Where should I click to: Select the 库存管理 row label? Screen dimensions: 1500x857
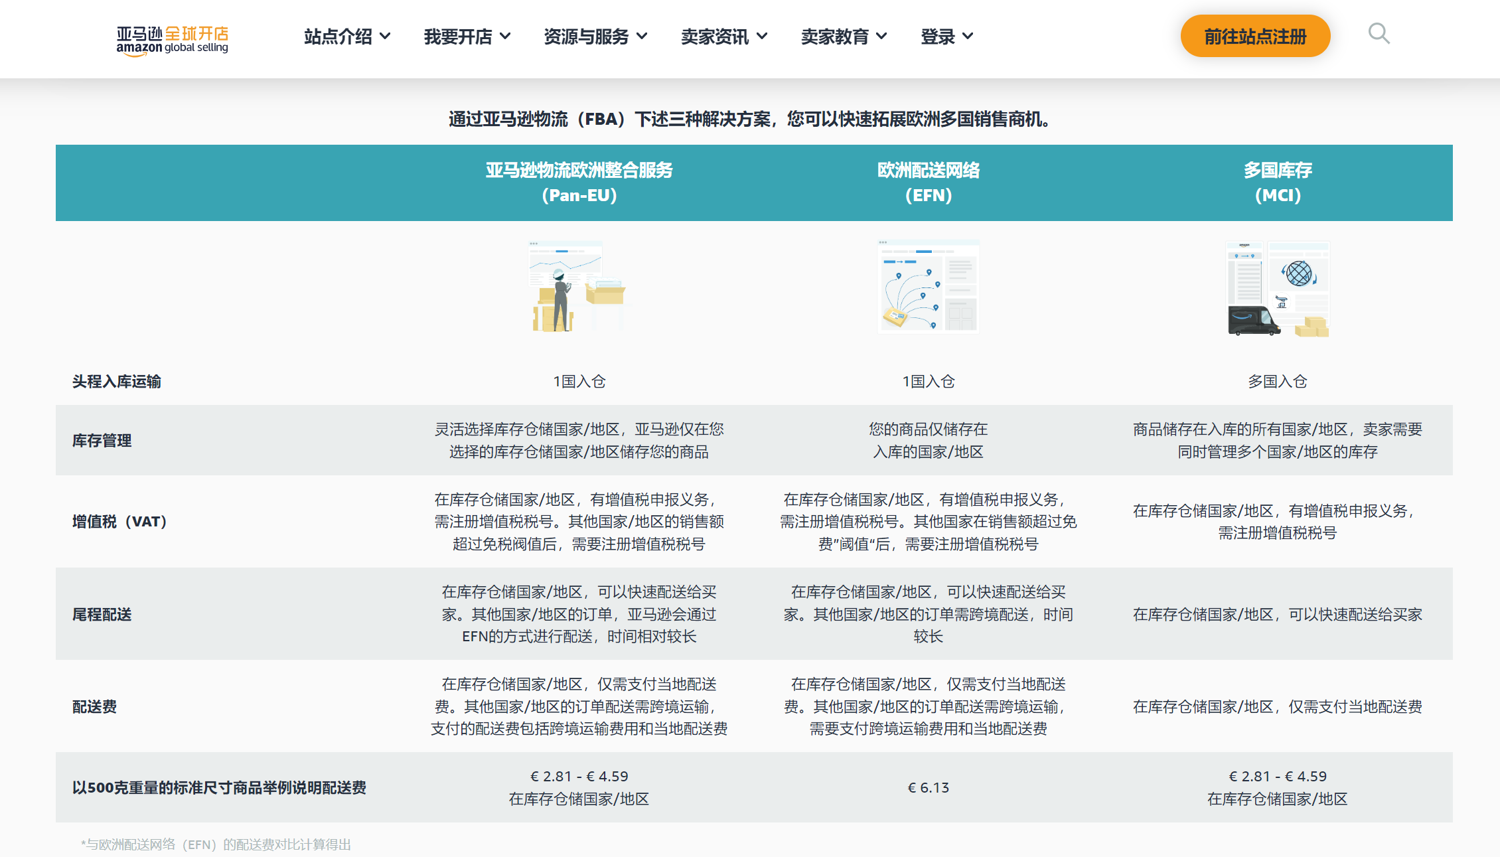[x=102, y=441]
